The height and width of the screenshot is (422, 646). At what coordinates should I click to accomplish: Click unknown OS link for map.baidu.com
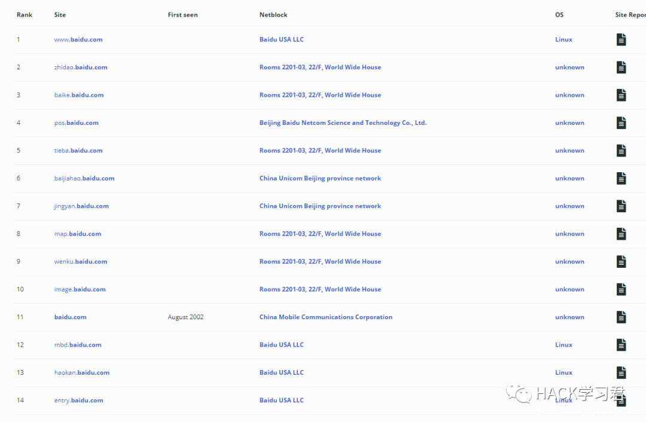(570, 234)
